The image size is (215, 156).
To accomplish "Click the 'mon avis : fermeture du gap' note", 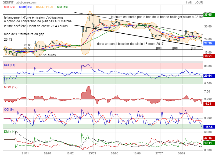I will 24,34.
